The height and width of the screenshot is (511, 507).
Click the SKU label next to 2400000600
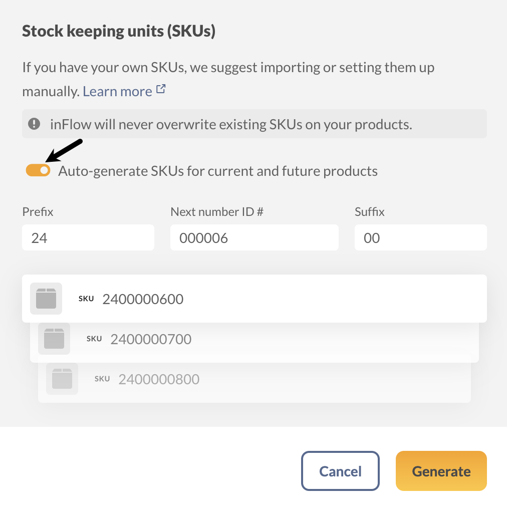point(86,299)
